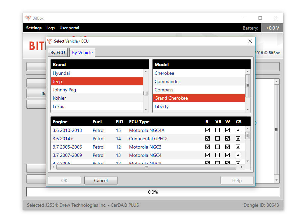Toggle CS checkbox for 3.7 2007-2009 engine
This screenshot has width=297, height=220.
pyautogui.click(x=238, y=155)
